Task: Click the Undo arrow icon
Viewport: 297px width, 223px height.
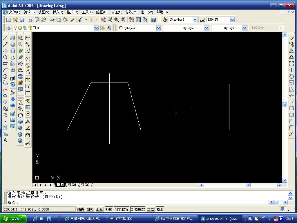Action: point(81,20)
